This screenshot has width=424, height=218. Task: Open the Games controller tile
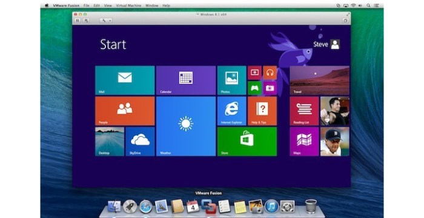click(x=255, y=88)
